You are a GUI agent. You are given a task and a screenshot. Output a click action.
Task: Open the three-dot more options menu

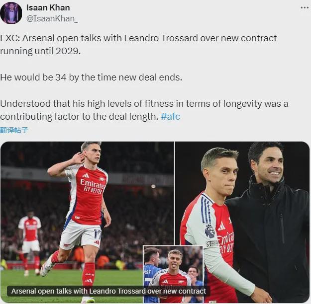[x=304, y=7]
